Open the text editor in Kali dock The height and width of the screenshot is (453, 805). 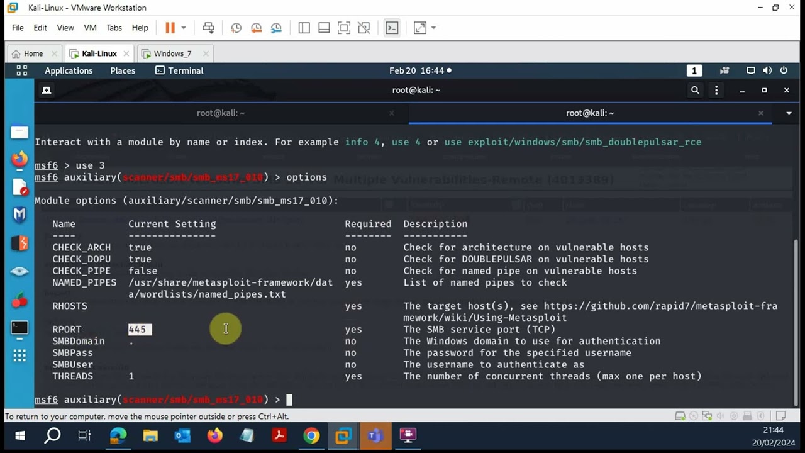(19, 187)
